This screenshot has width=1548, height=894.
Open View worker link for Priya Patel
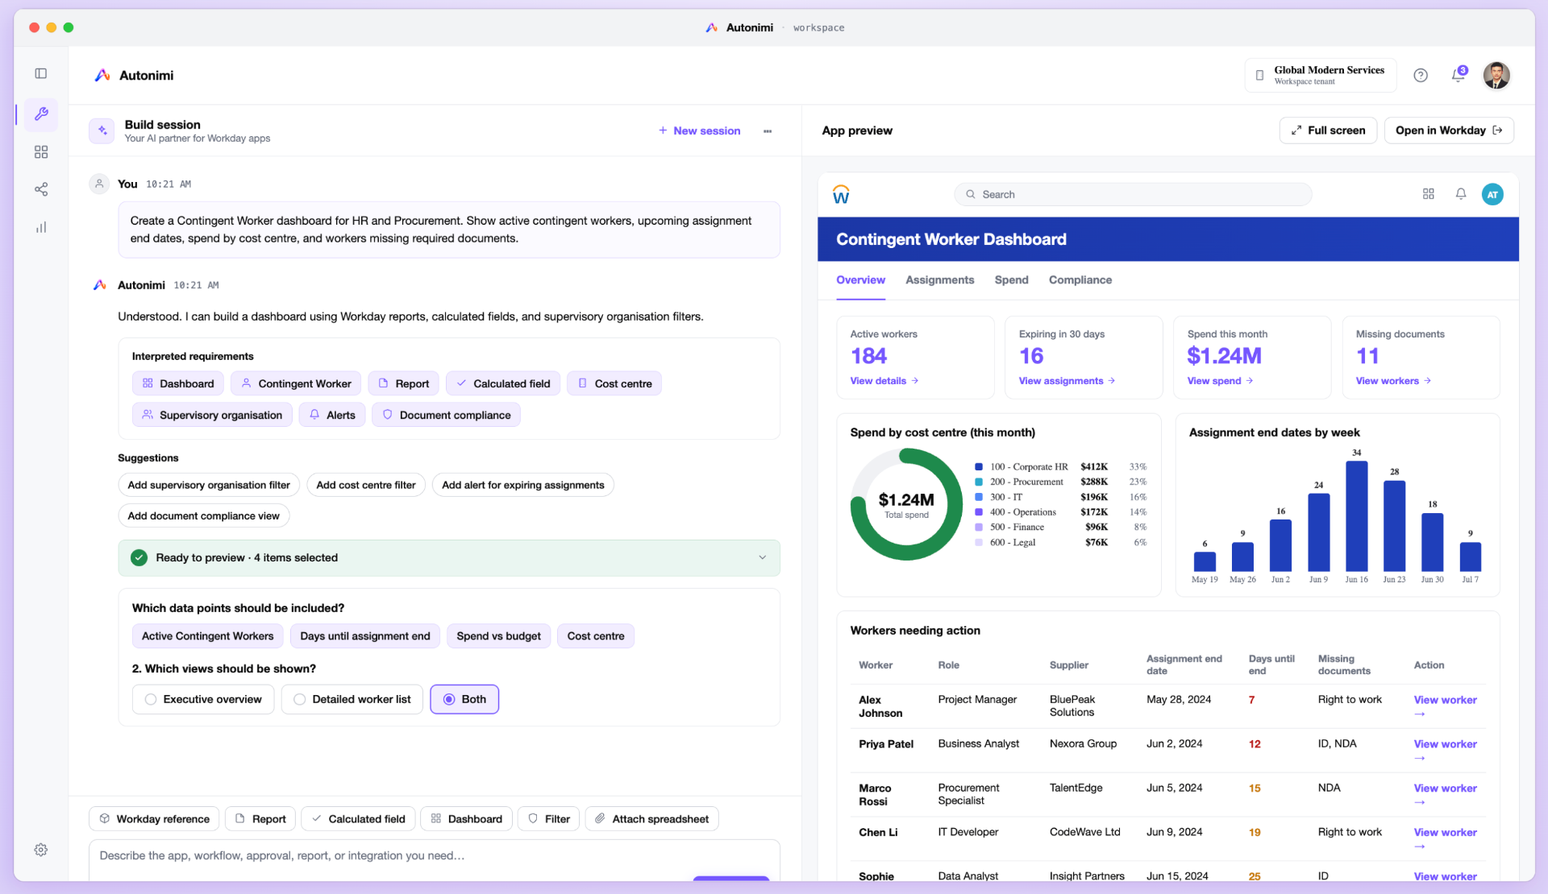pos(1445,751)
